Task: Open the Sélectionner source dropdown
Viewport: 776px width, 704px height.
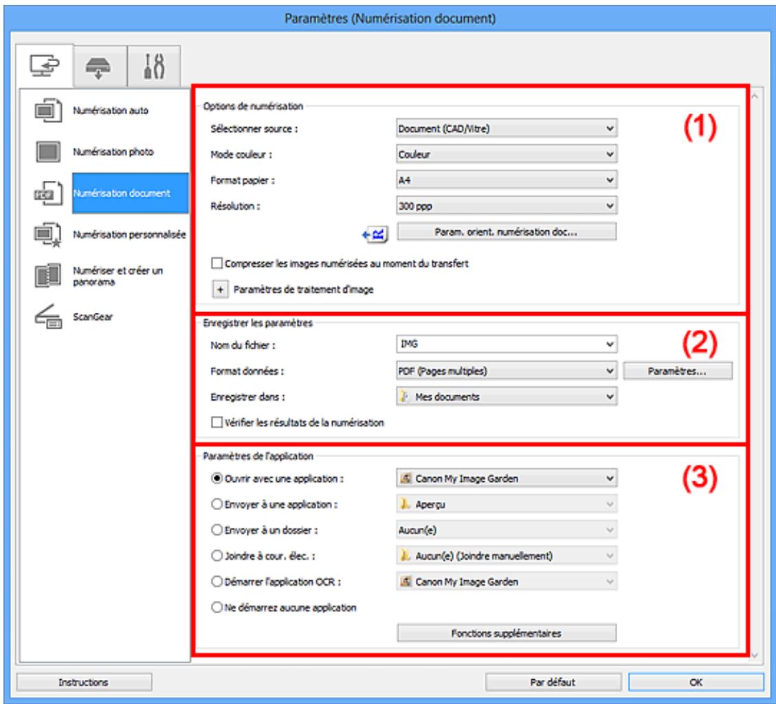Action: click(507, 129)
